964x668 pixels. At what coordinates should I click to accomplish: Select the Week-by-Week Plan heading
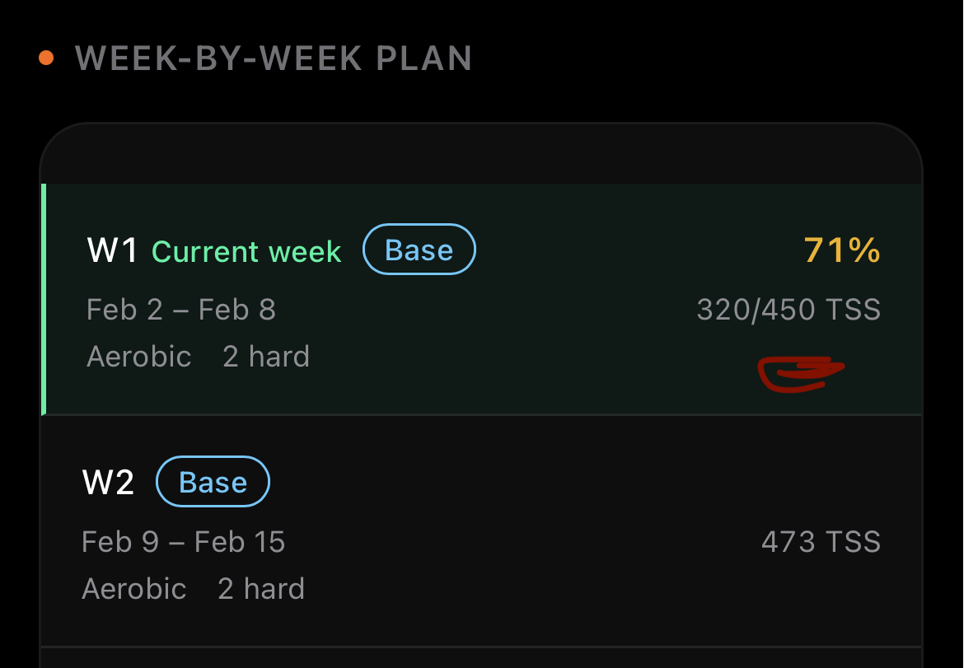click(274, 58)
